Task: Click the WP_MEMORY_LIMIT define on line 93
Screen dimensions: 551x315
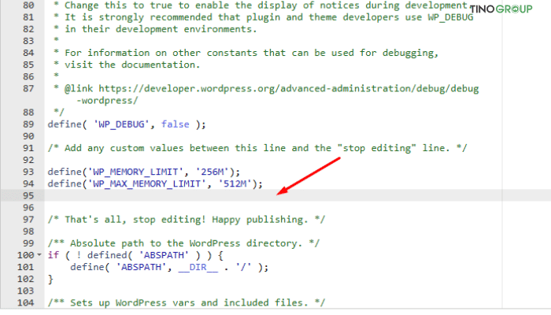Action: 144,172
